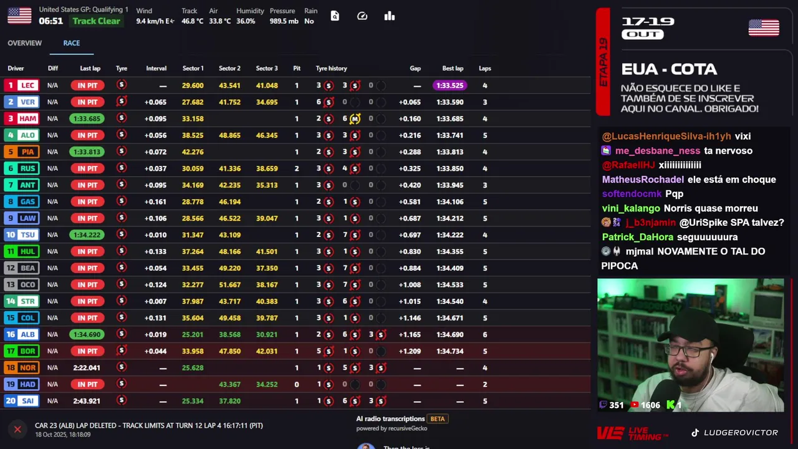Click PIA green last lap 1:33.813

coord(87,152)
